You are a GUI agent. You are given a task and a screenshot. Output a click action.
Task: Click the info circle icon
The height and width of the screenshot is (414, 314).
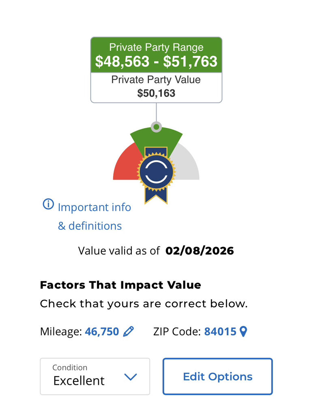pos(48,204)
